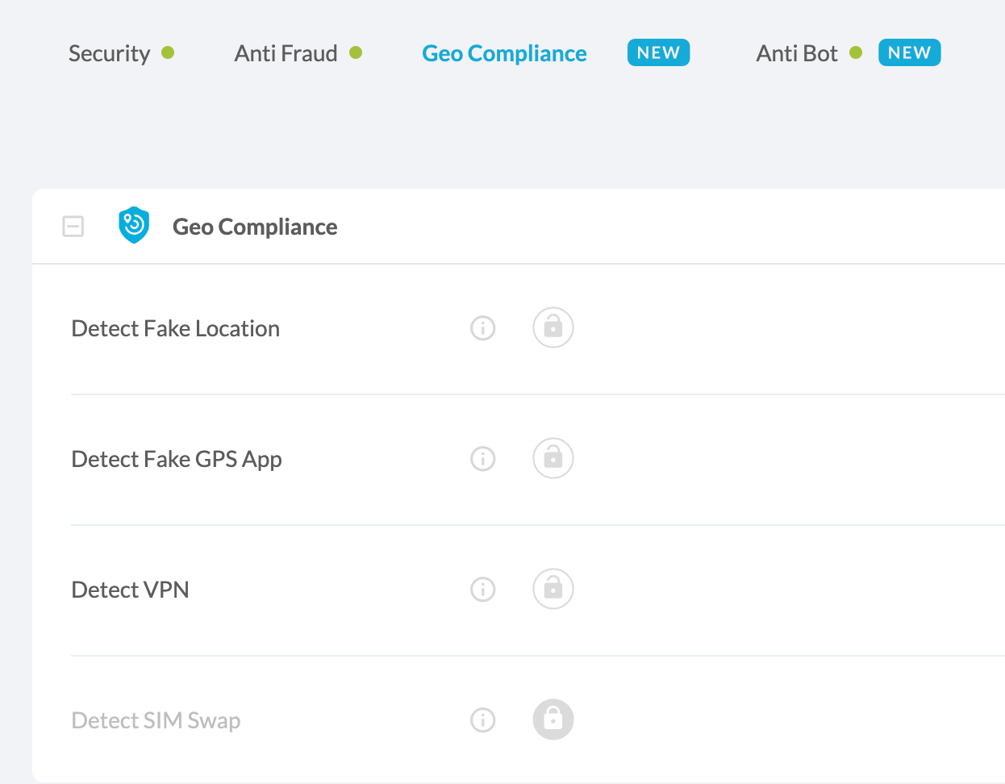Image resolution: width=1005 pixels, height=784 pixels.
Task: Click the Detect Fake GPS App label
Action: 177,459
